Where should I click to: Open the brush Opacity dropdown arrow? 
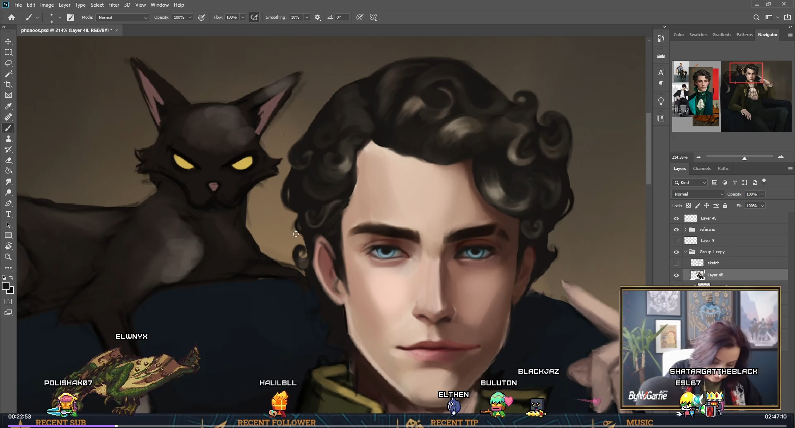pyautogui.click(x=190, y=17)
